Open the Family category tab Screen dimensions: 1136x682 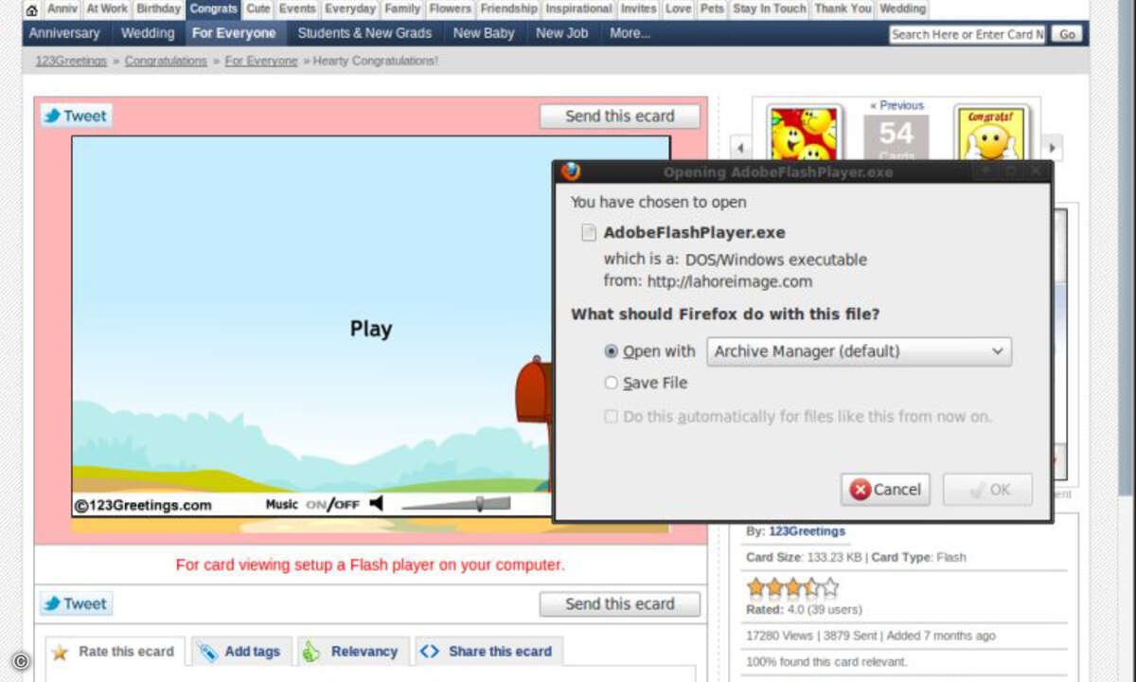click(402, 9)
